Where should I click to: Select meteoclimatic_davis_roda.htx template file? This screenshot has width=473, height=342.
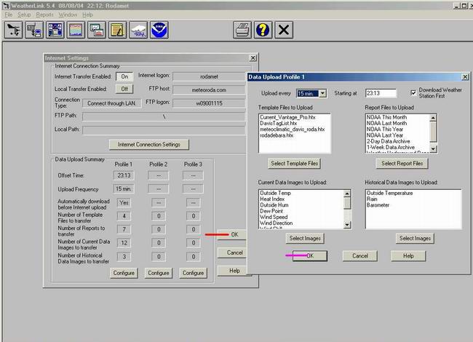[293, 130]
